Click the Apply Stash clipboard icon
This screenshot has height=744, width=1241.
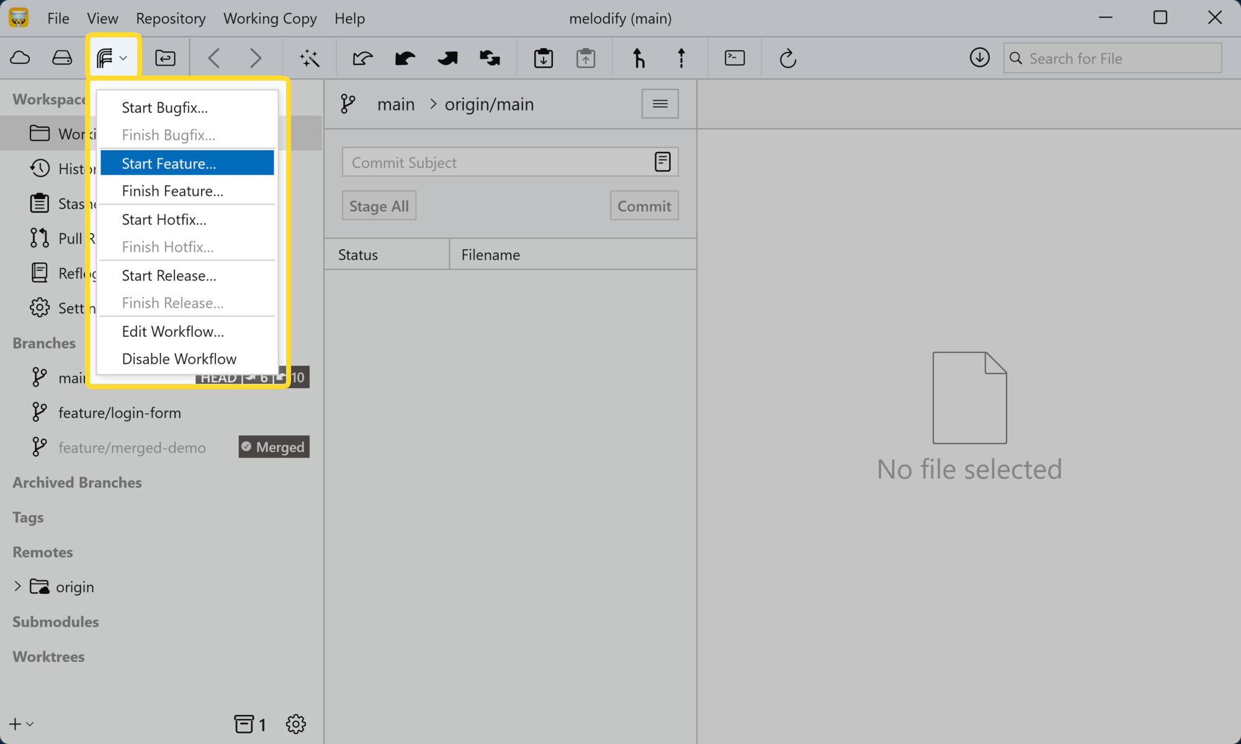[x=586, y=58]
